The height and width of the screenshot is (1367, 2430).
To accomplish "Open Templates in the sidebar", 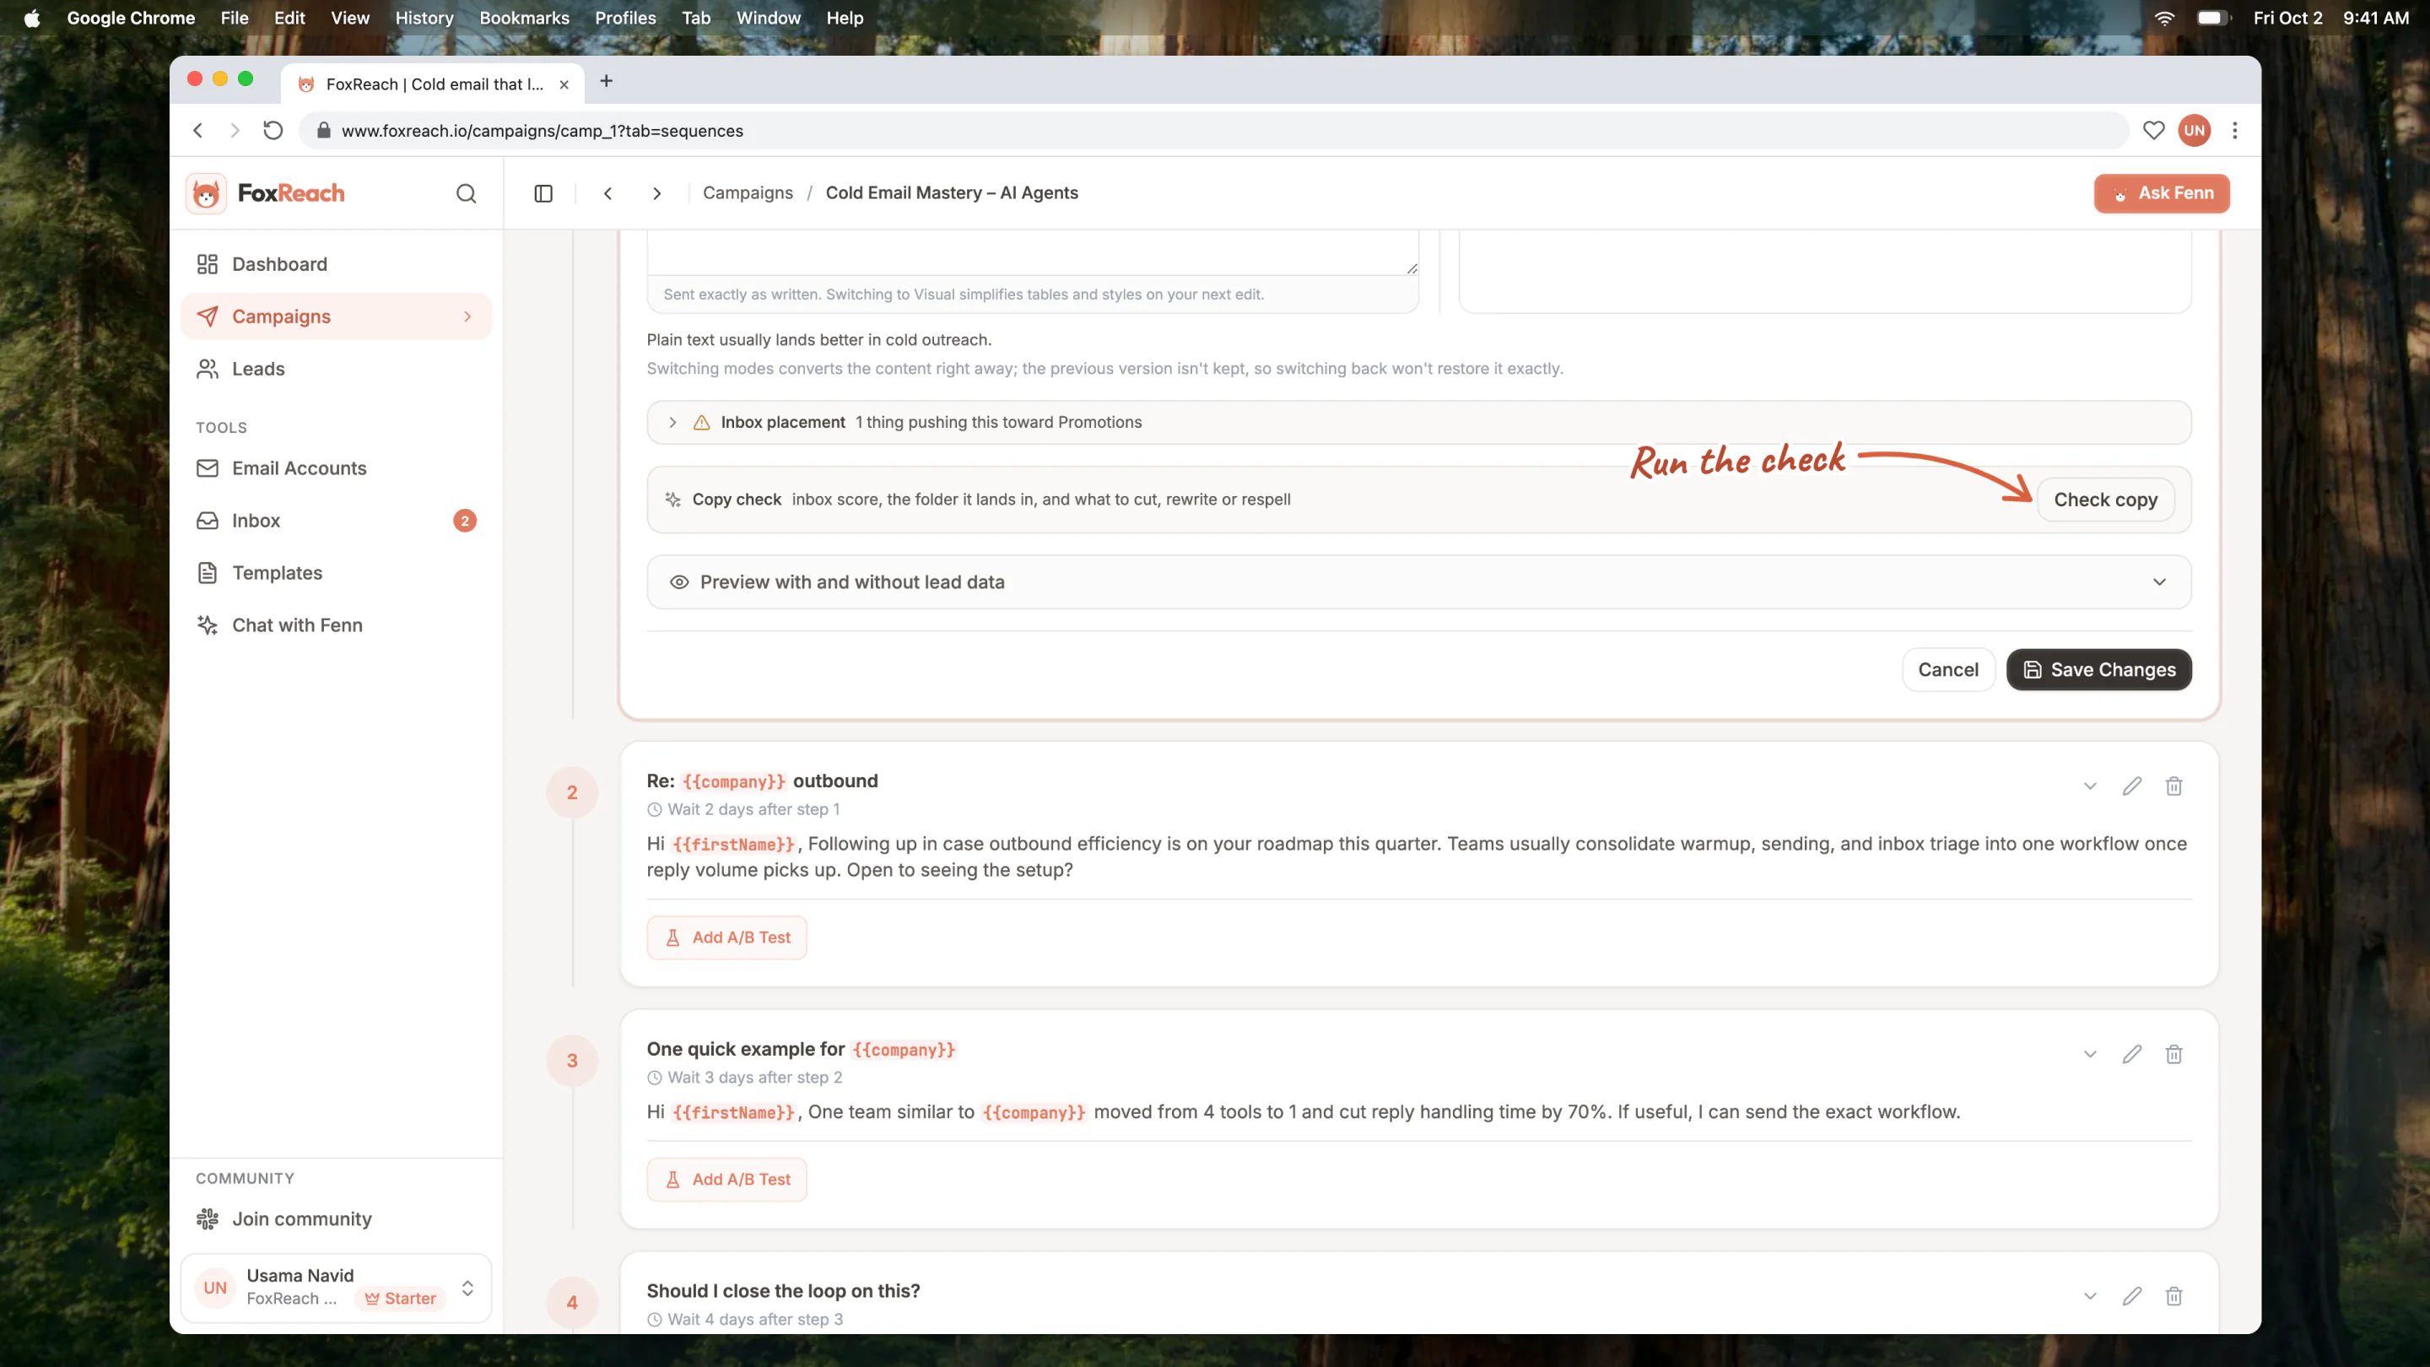I will (x=336, y=573).
